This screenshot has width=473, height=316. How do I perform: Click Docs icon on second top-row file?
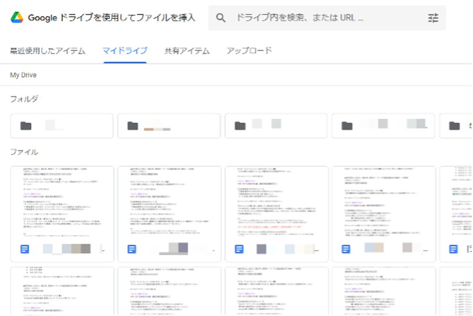click(132, 249)
